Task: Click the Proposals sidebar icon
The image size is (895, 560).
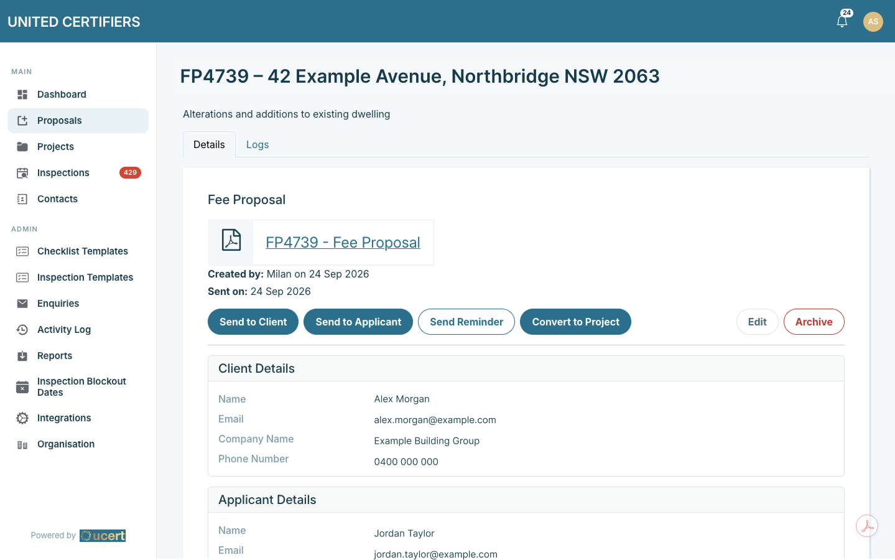Action: pos(22,121)
